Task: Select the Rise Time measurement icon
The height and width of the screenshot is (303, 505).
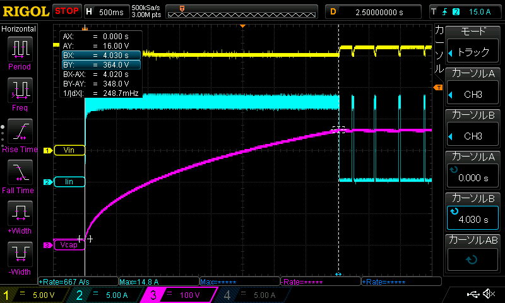Action: pyautogui.click(x=20, y=131)
